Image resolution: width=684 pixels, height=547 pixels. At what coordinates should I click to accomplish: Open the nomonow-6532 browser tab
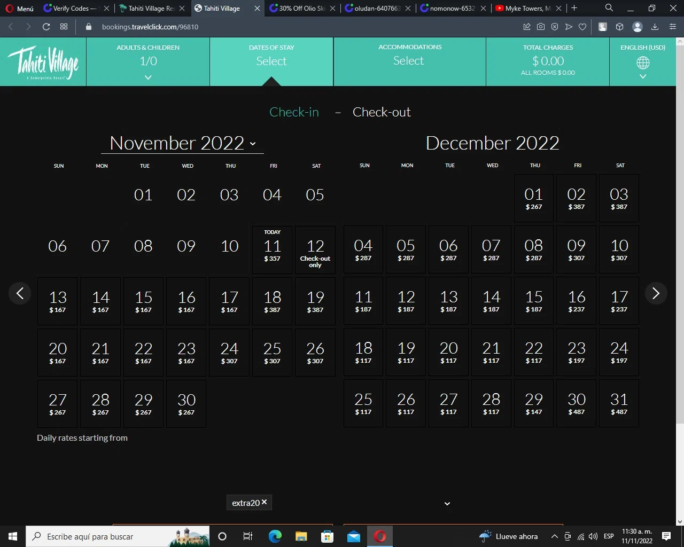click(453, 9)
